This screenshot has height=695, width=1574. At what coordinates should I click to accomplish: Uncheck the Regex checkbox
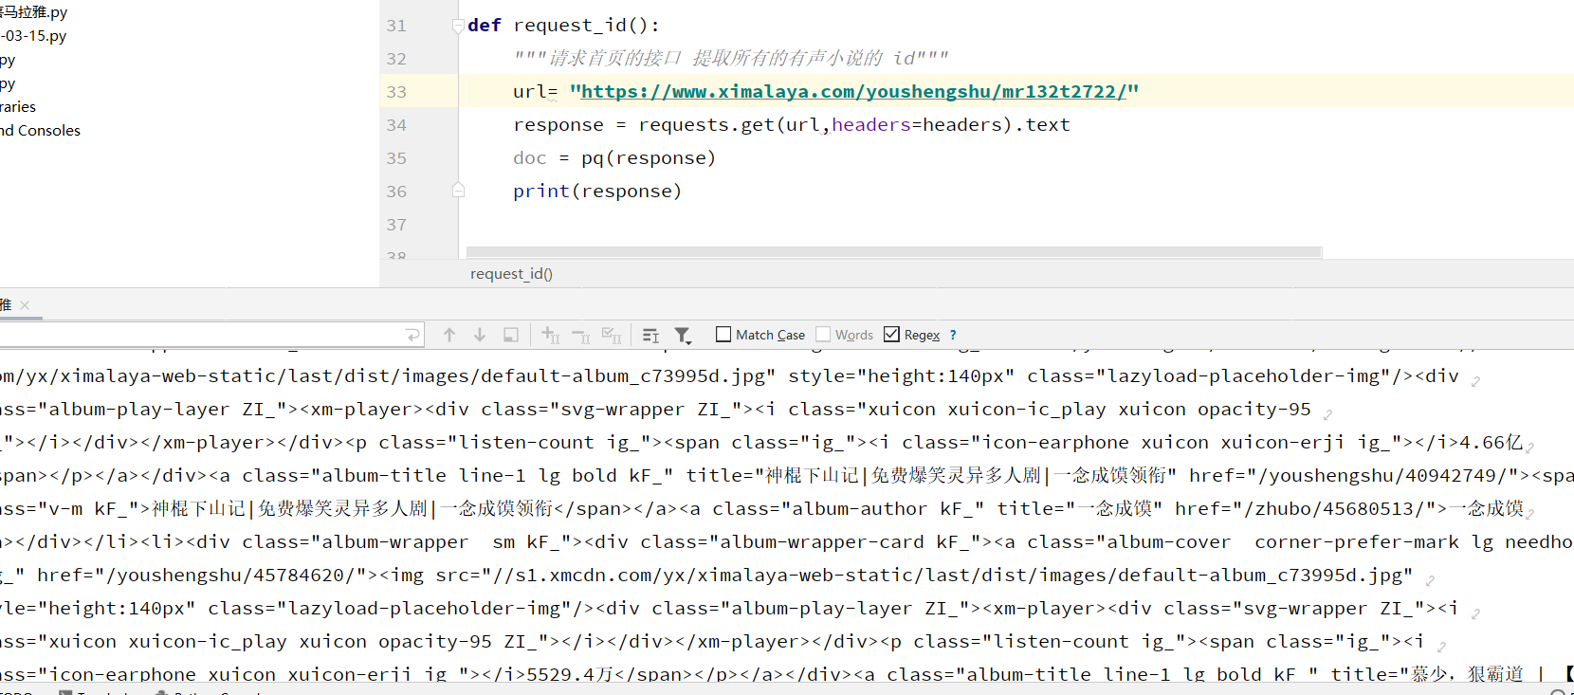pos(891,334)
